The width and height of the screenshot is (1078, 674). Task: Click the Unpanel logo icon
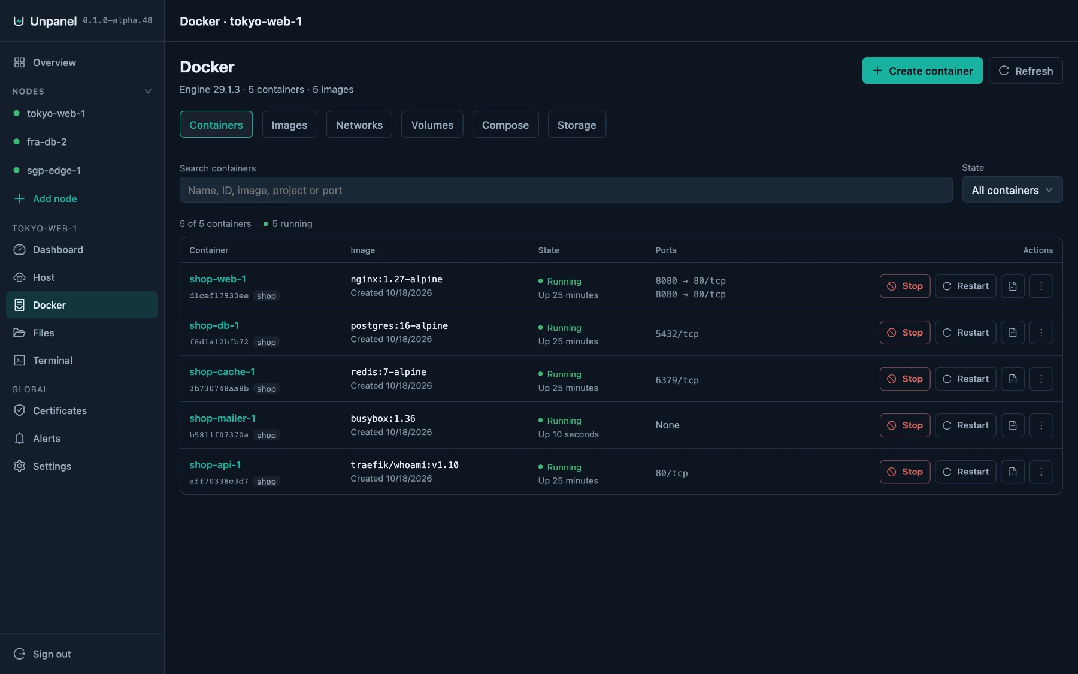point(19,21)
